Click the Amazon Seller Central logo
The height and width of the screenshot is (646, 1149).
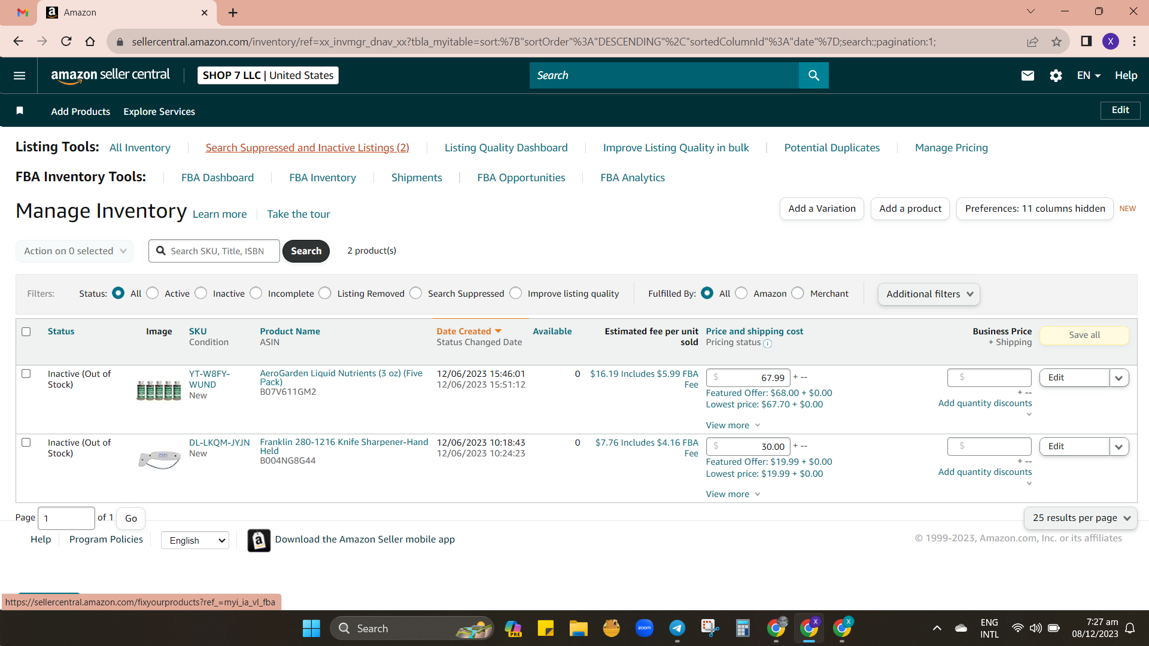click(x=111, y=75)
